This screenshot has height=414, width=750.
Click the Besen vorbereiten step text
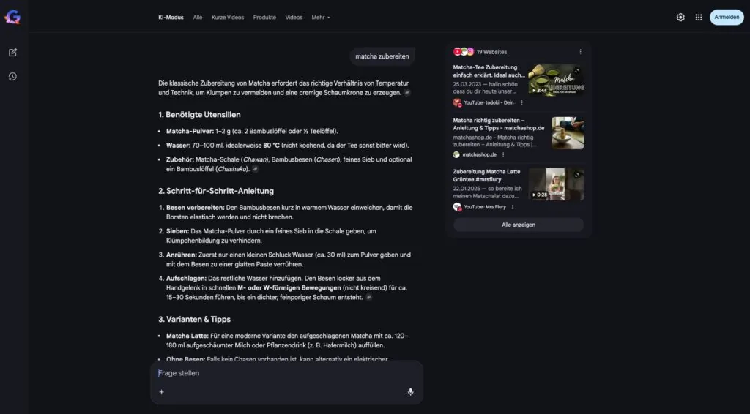coord(289,212)
